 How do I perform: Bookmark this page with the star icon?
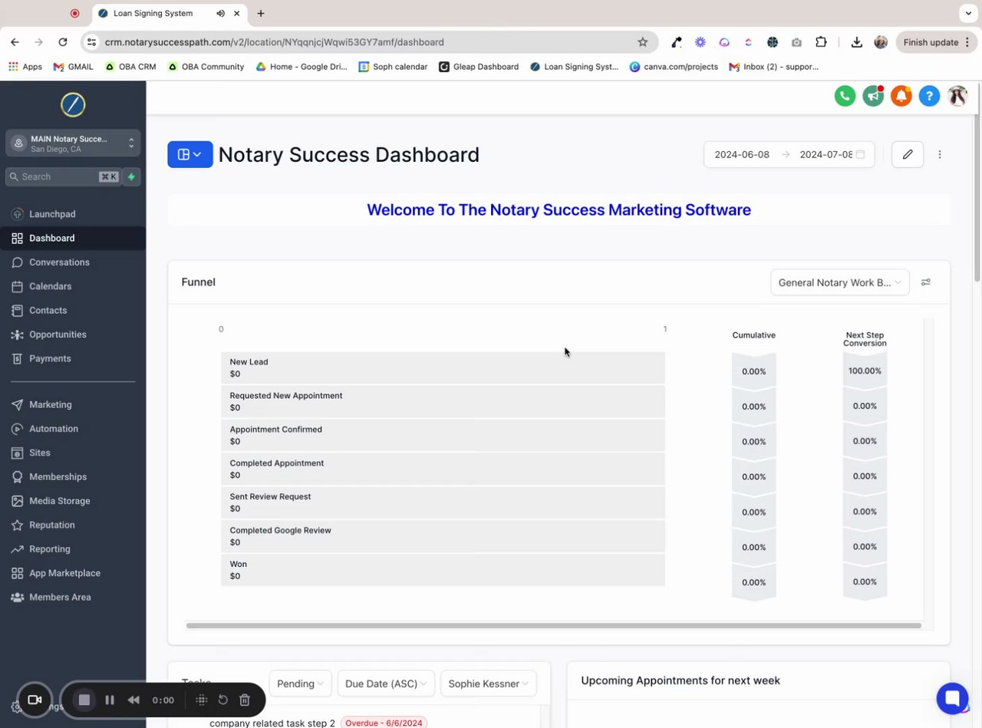tap(643, 42)
